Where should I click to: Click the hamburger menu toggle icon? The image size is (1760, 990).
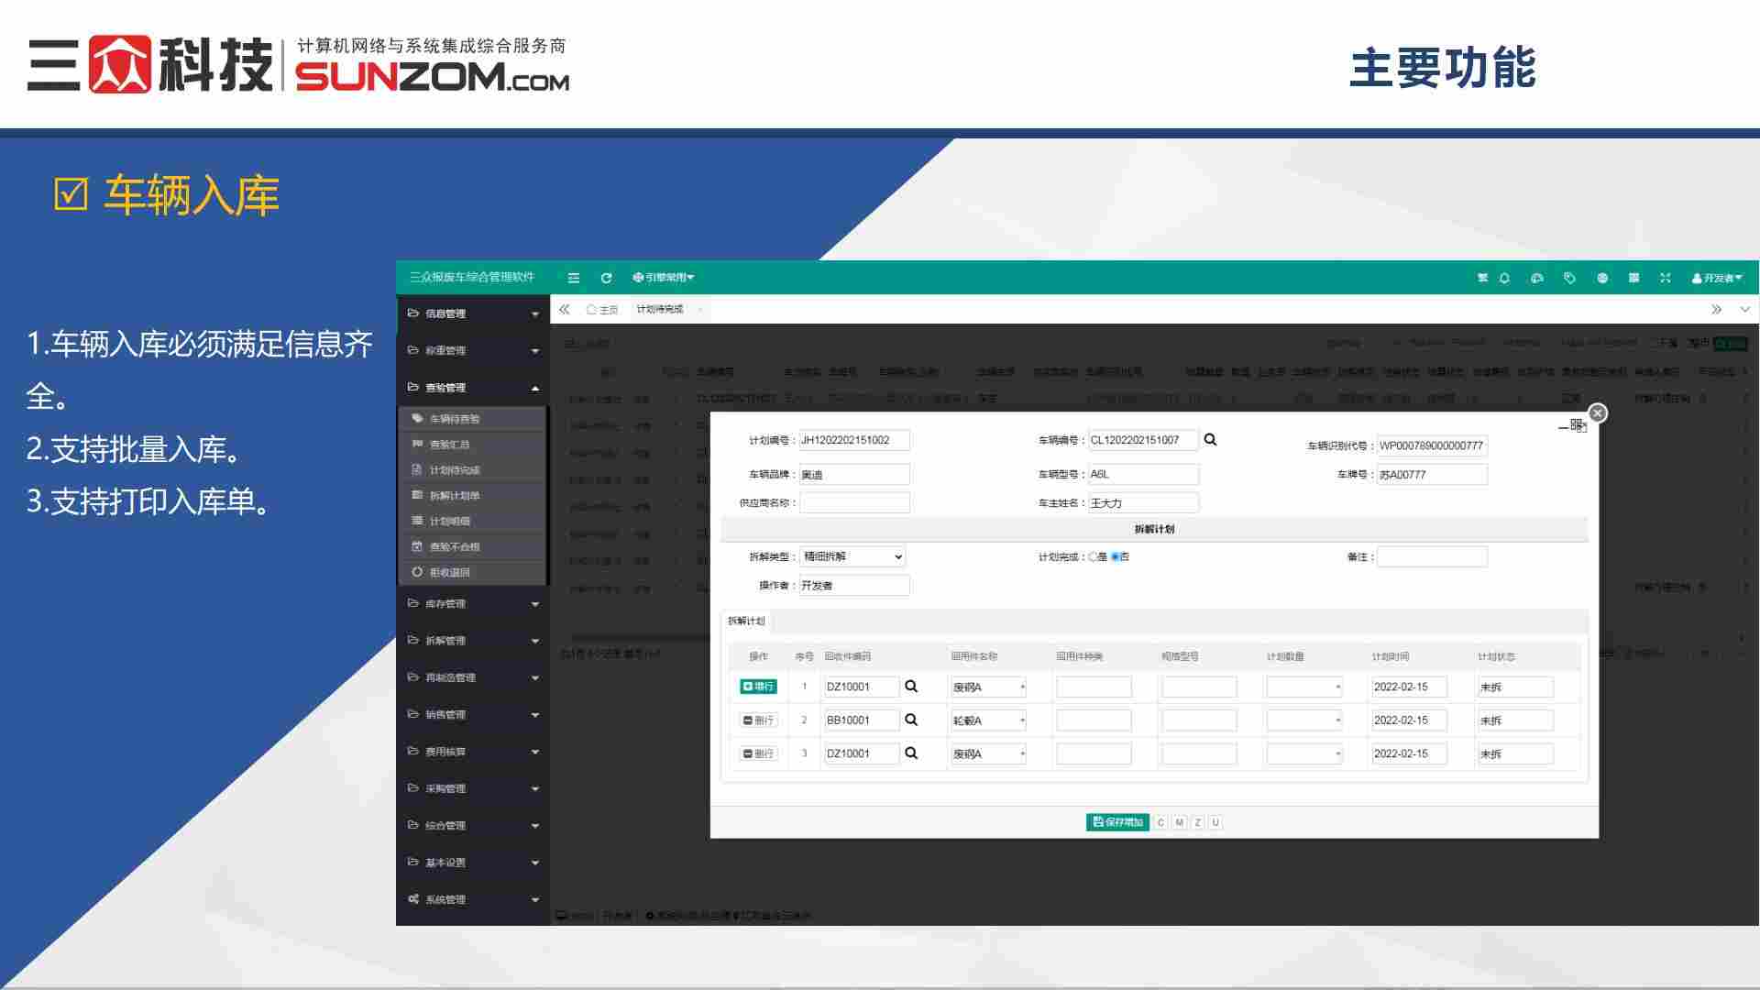tap(574, 278)
